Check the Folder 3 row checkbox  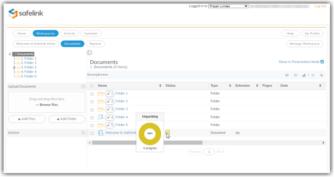(x=92, y=110)
